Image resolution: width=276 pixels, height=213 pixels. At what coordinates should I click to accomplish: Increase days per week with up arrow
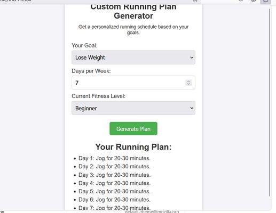coord(188,81)
